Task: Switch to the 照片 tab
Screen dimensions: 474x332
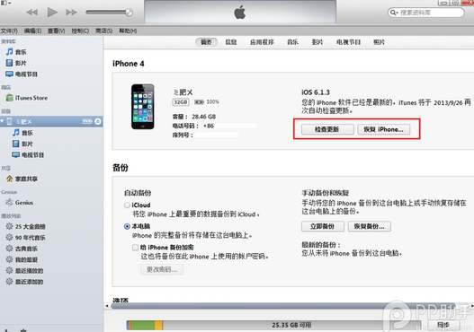Action: click(379, 42)
